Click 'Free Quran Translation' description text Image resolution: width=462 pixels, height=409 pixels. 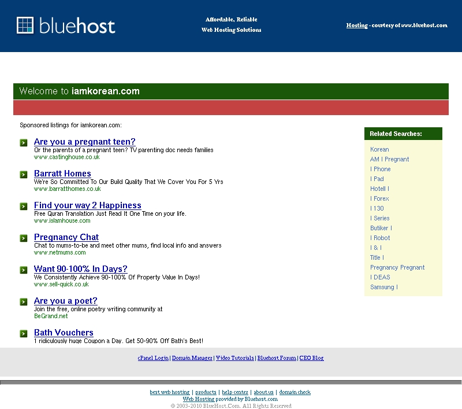click(110, 213)
